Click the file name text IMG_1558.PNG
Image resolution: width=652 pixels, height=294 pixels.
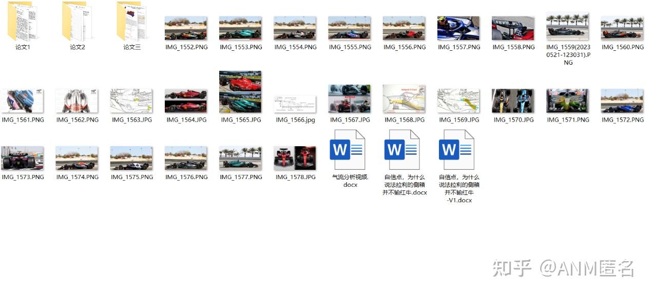click(x=514, y=47)
